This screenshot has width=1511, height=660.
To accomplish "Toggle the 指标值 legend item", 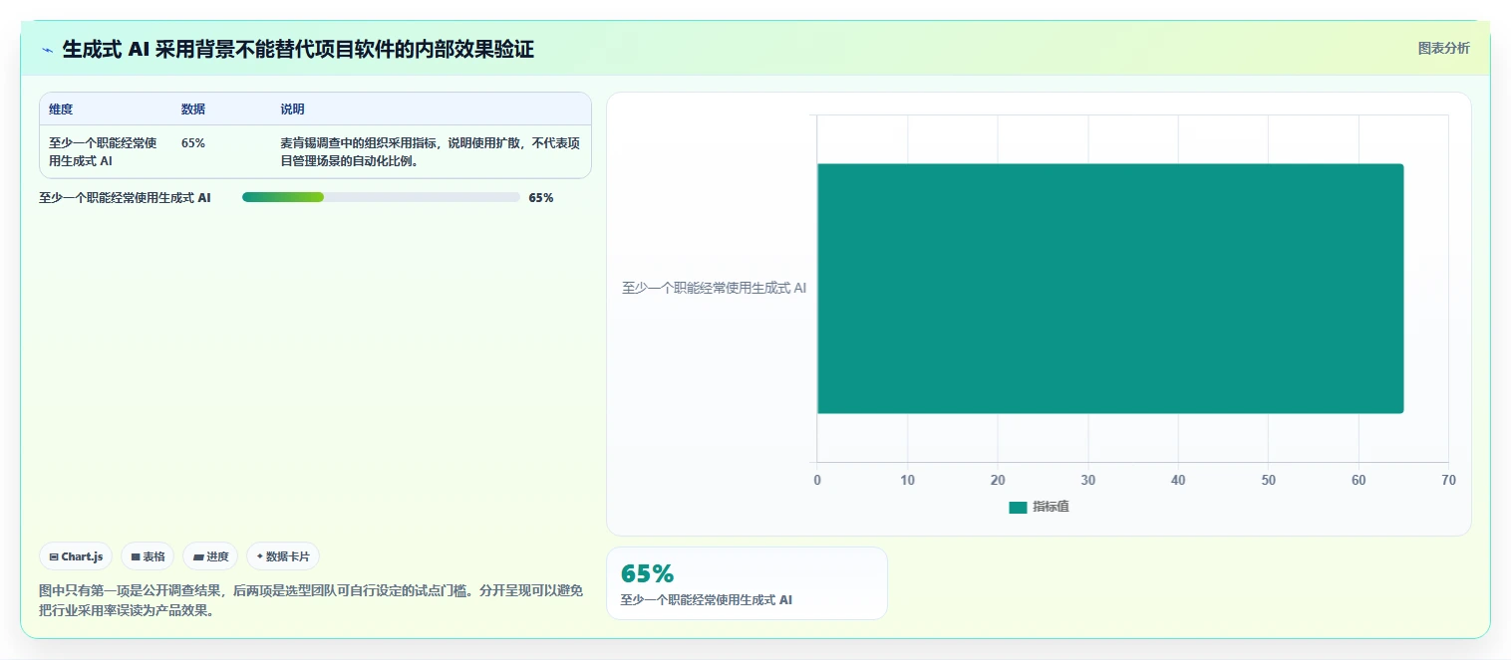I will coord(1039,507).
